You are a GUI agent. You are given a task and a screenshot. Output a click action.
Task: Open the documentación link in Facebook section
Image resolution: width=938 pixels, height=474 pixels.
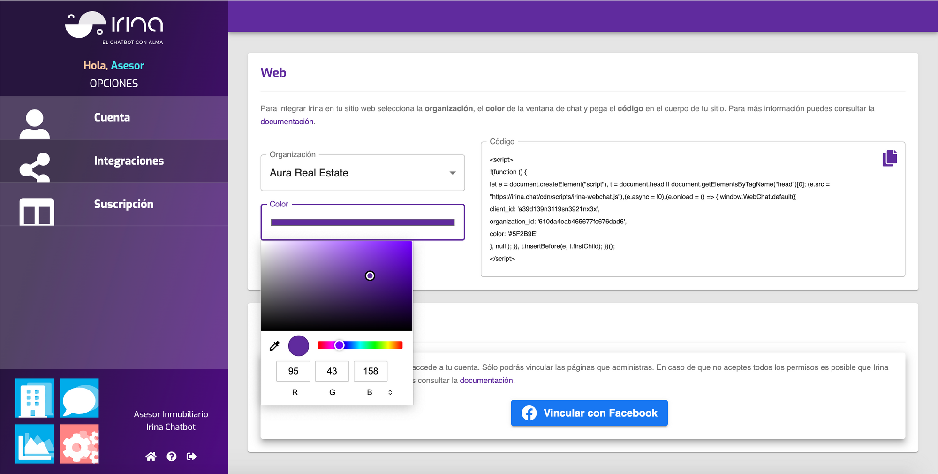click(486, 380)
